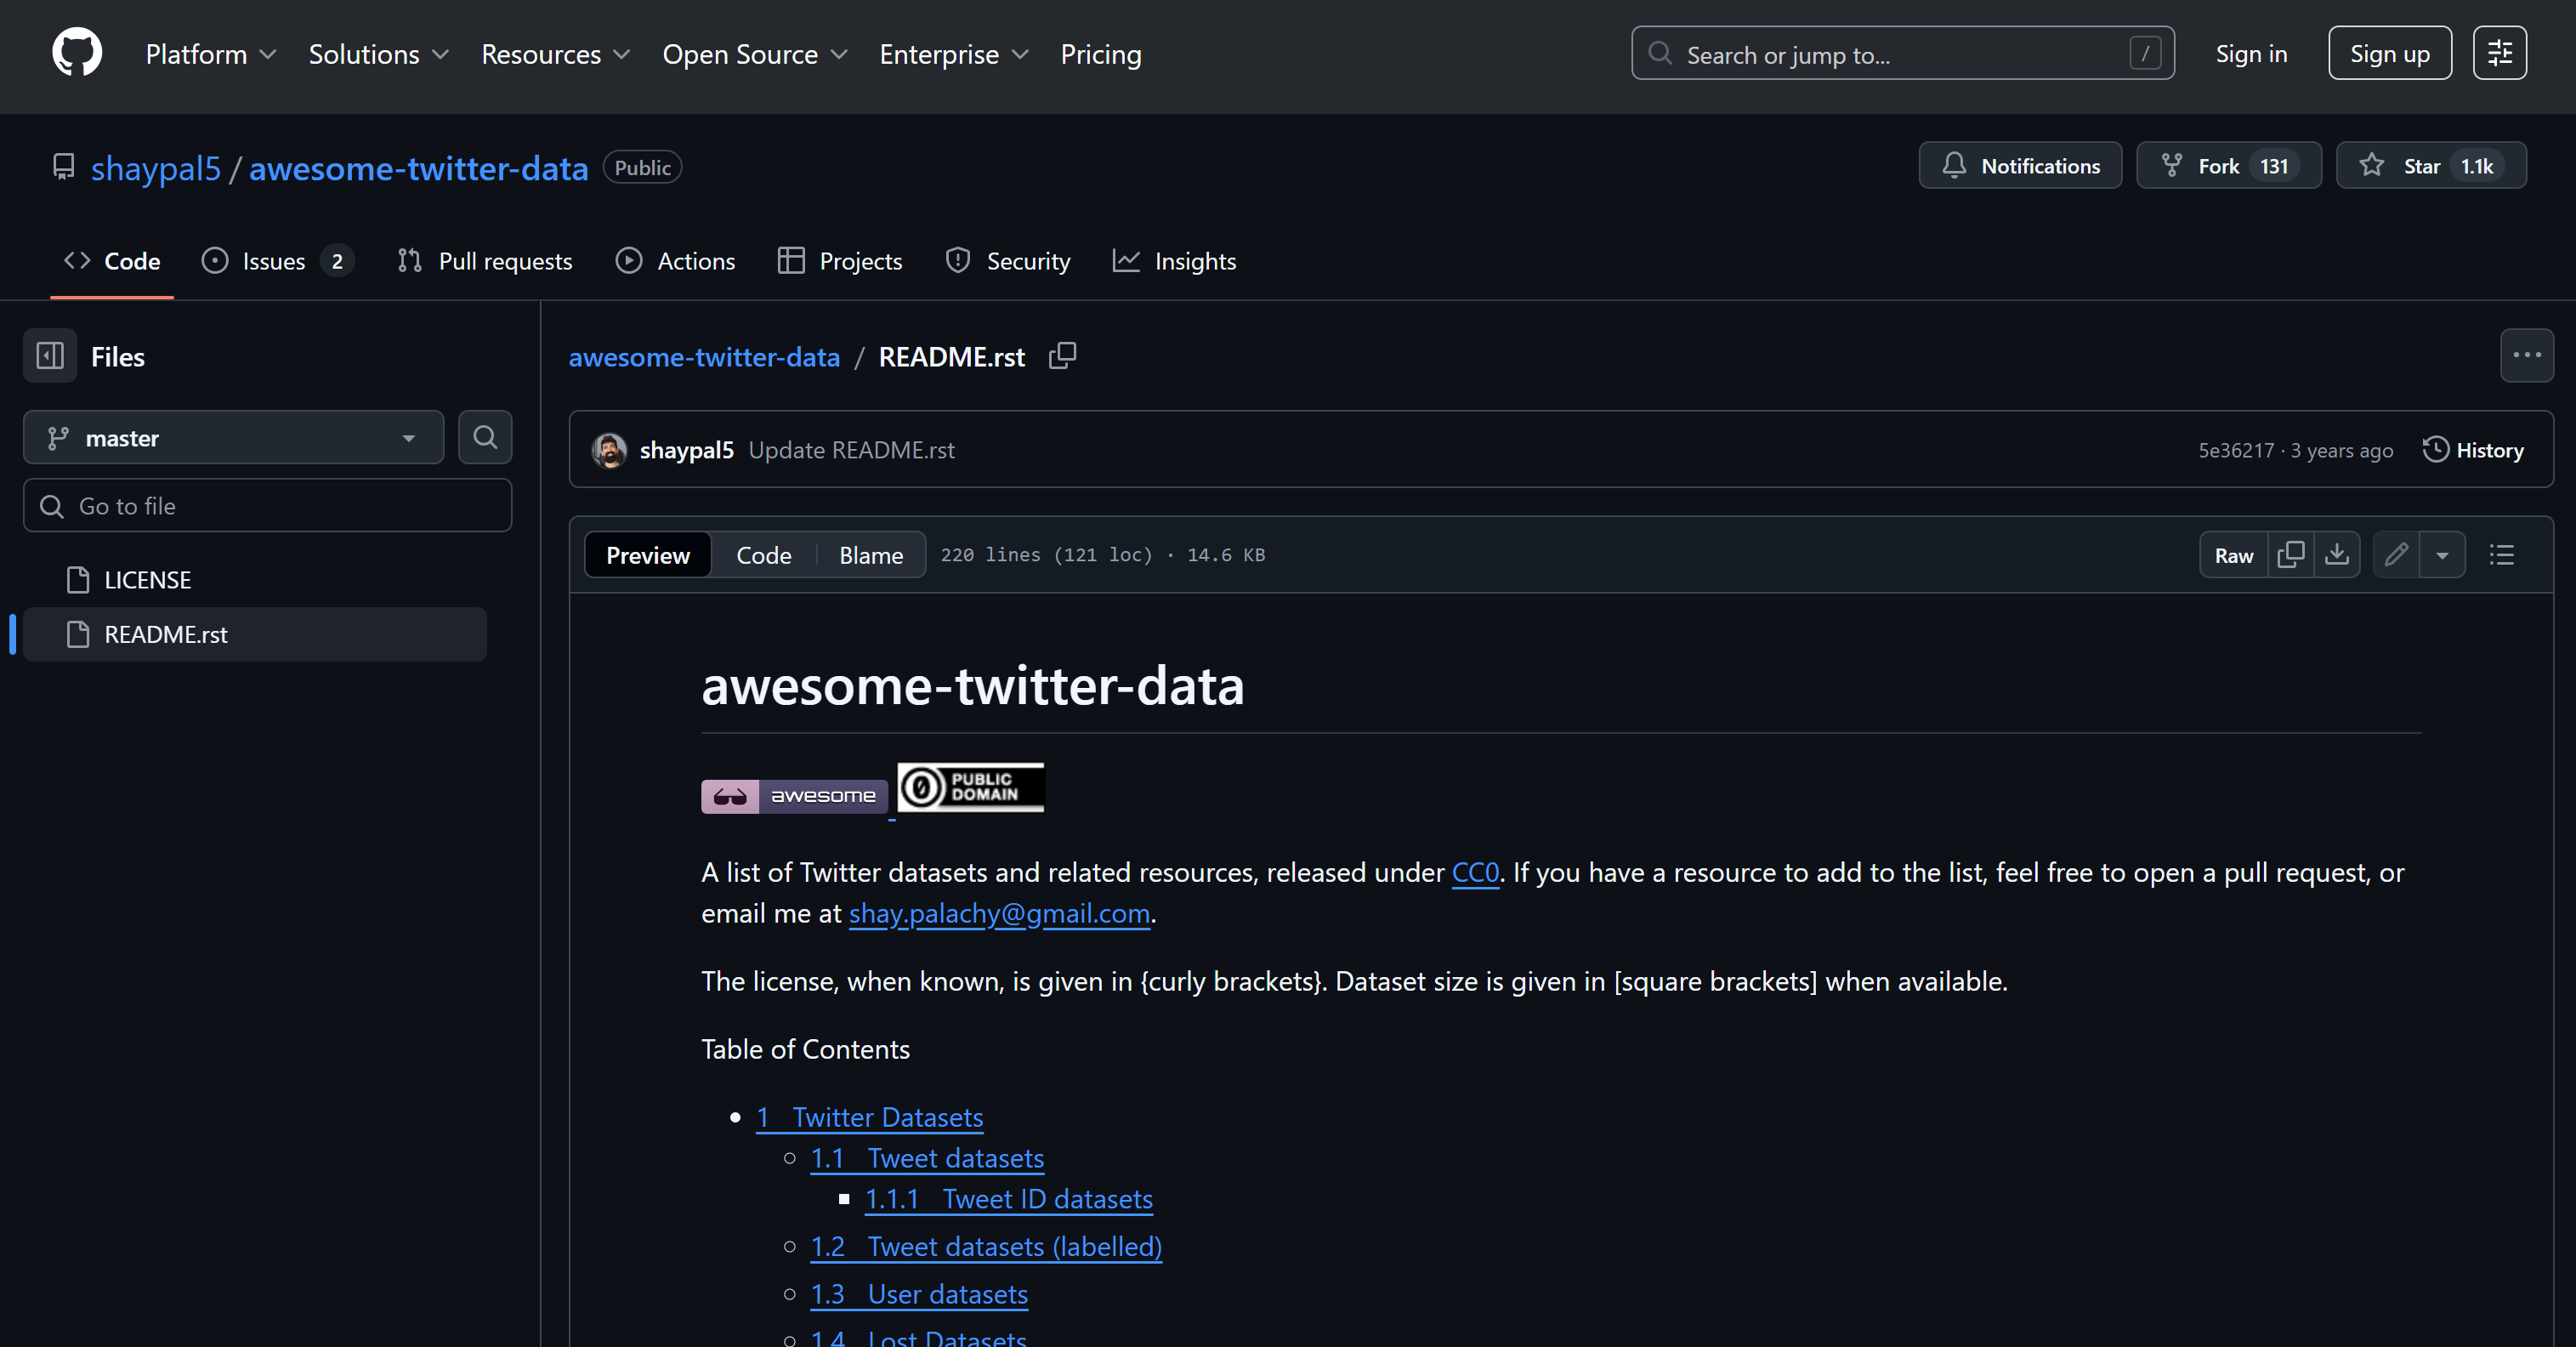Open the appearance settings sliders icon
This screenshot has height=1347, width=2576.
(2500, 53)
